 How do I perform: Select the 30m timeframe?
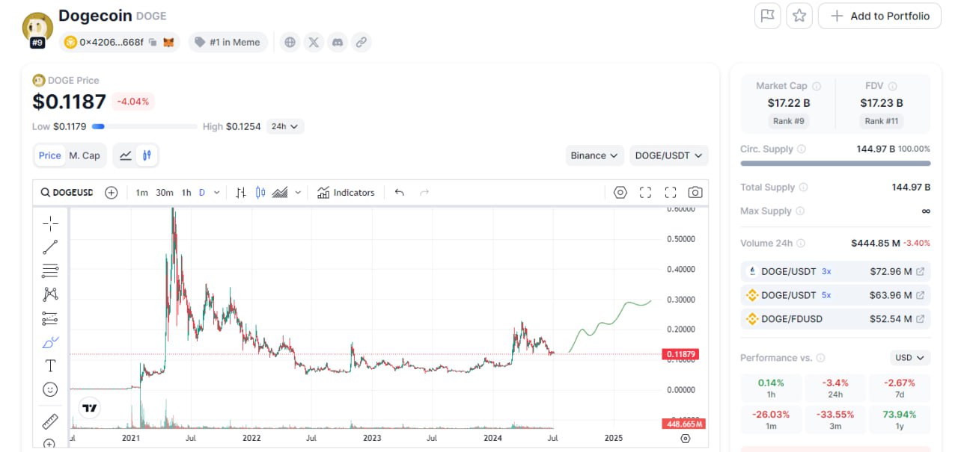(165, 193)
